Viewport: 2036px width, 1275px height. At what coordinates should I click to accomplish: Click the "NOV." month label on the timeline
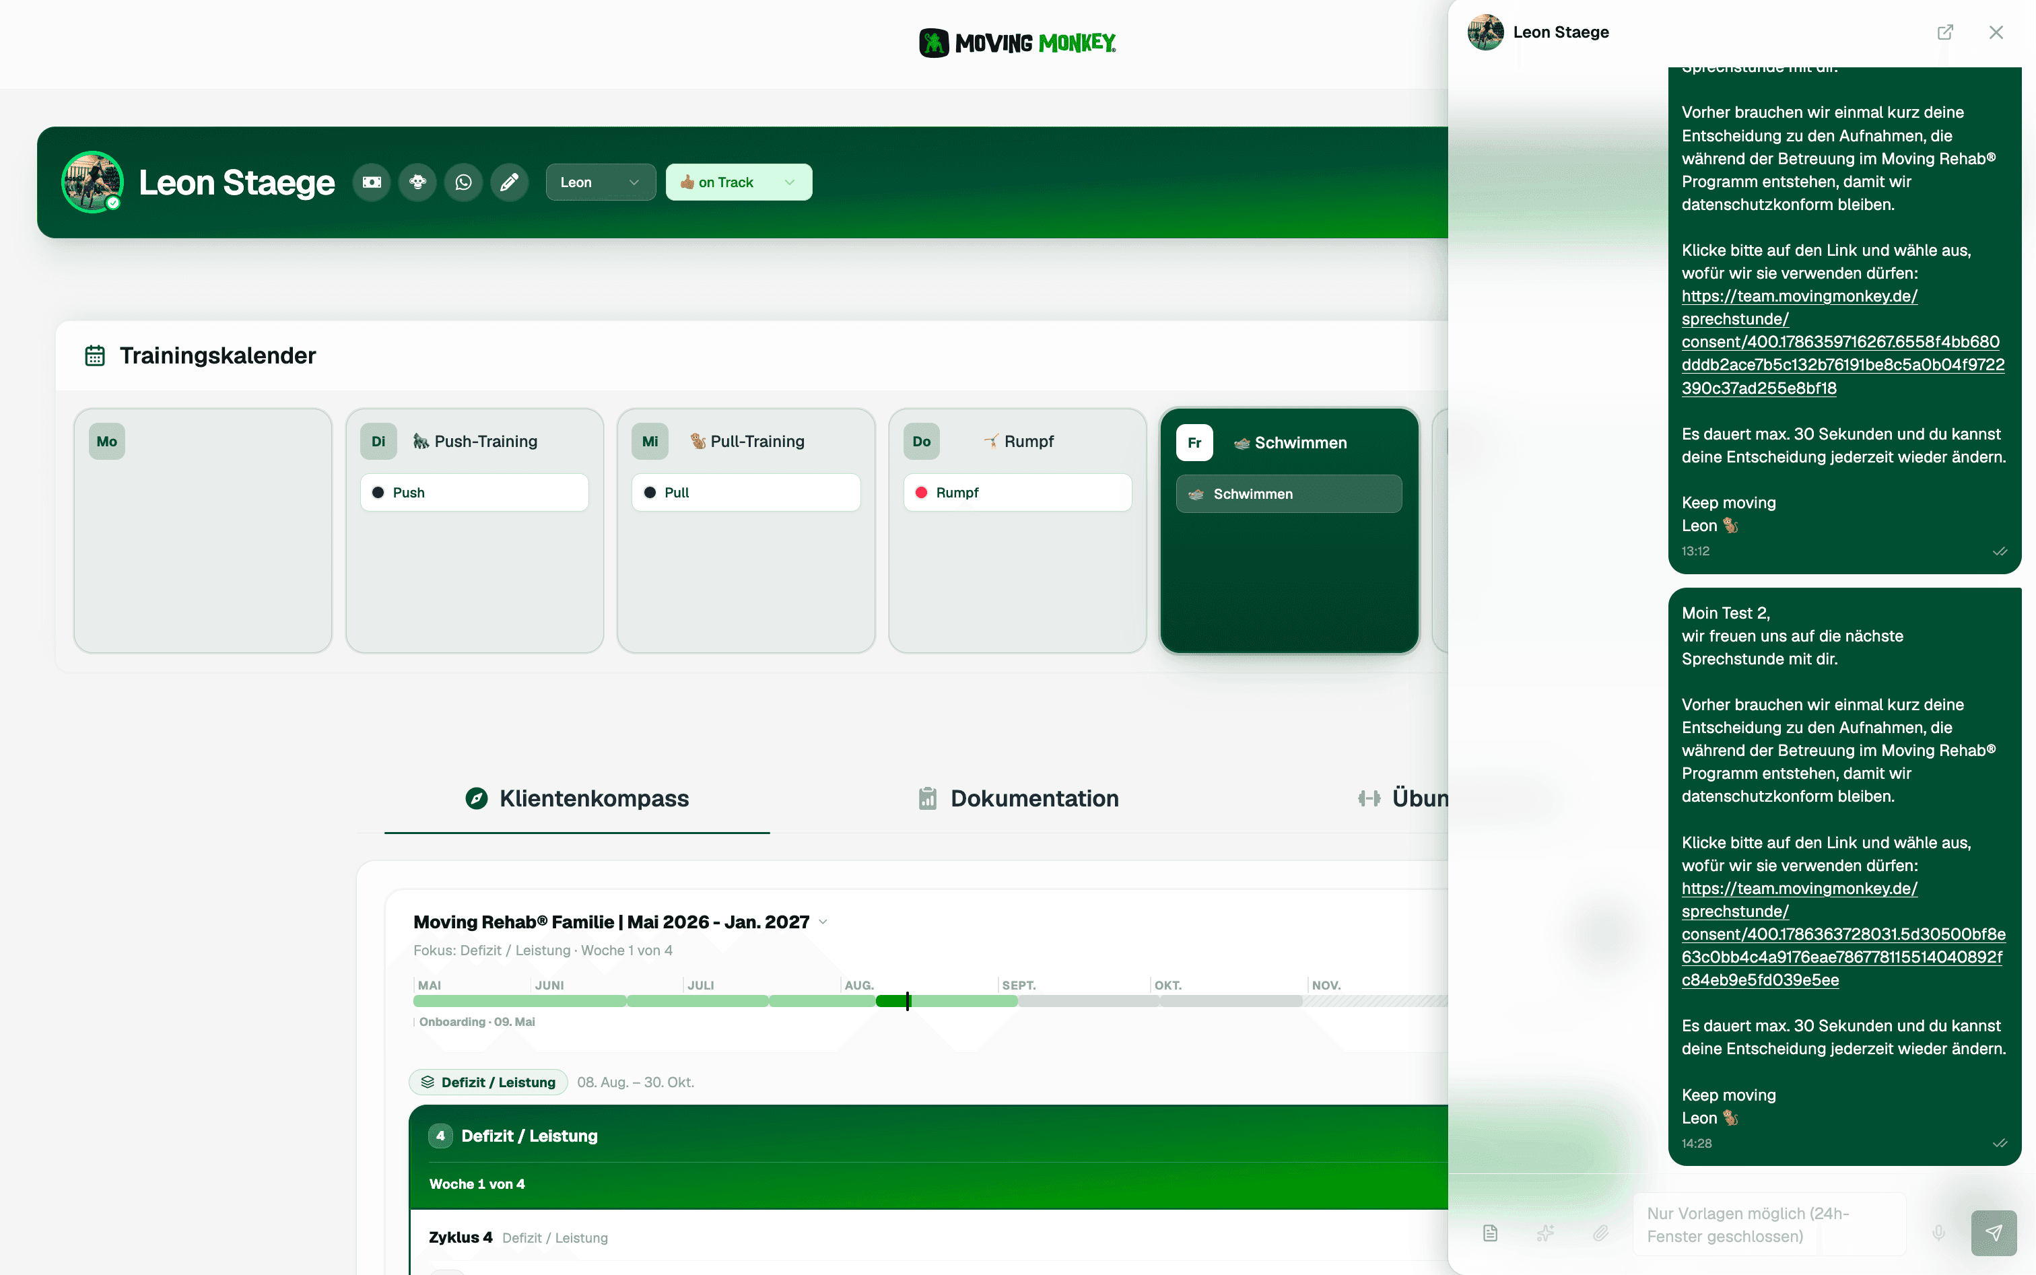point(1326,985)
